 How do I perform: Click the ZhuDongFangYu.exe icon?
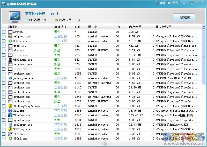tap(10, 106)
